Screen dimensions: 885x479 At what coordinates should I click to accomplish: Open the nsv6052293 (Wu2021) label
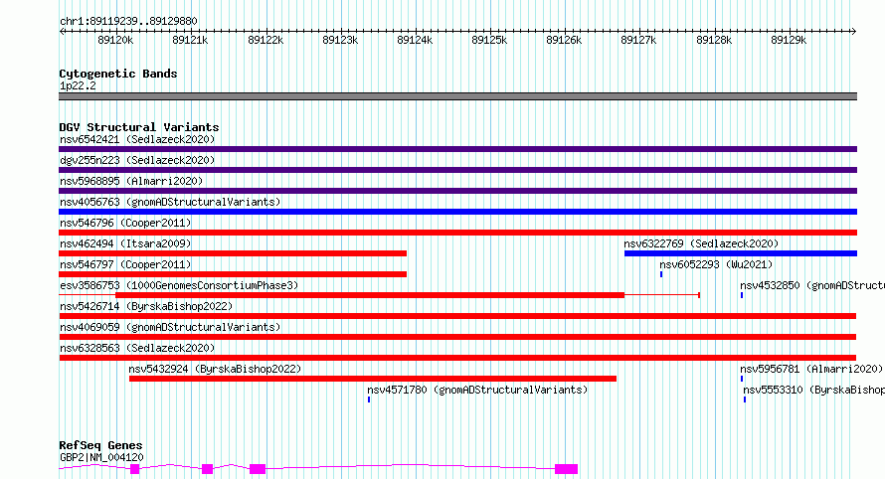(716, 264)
